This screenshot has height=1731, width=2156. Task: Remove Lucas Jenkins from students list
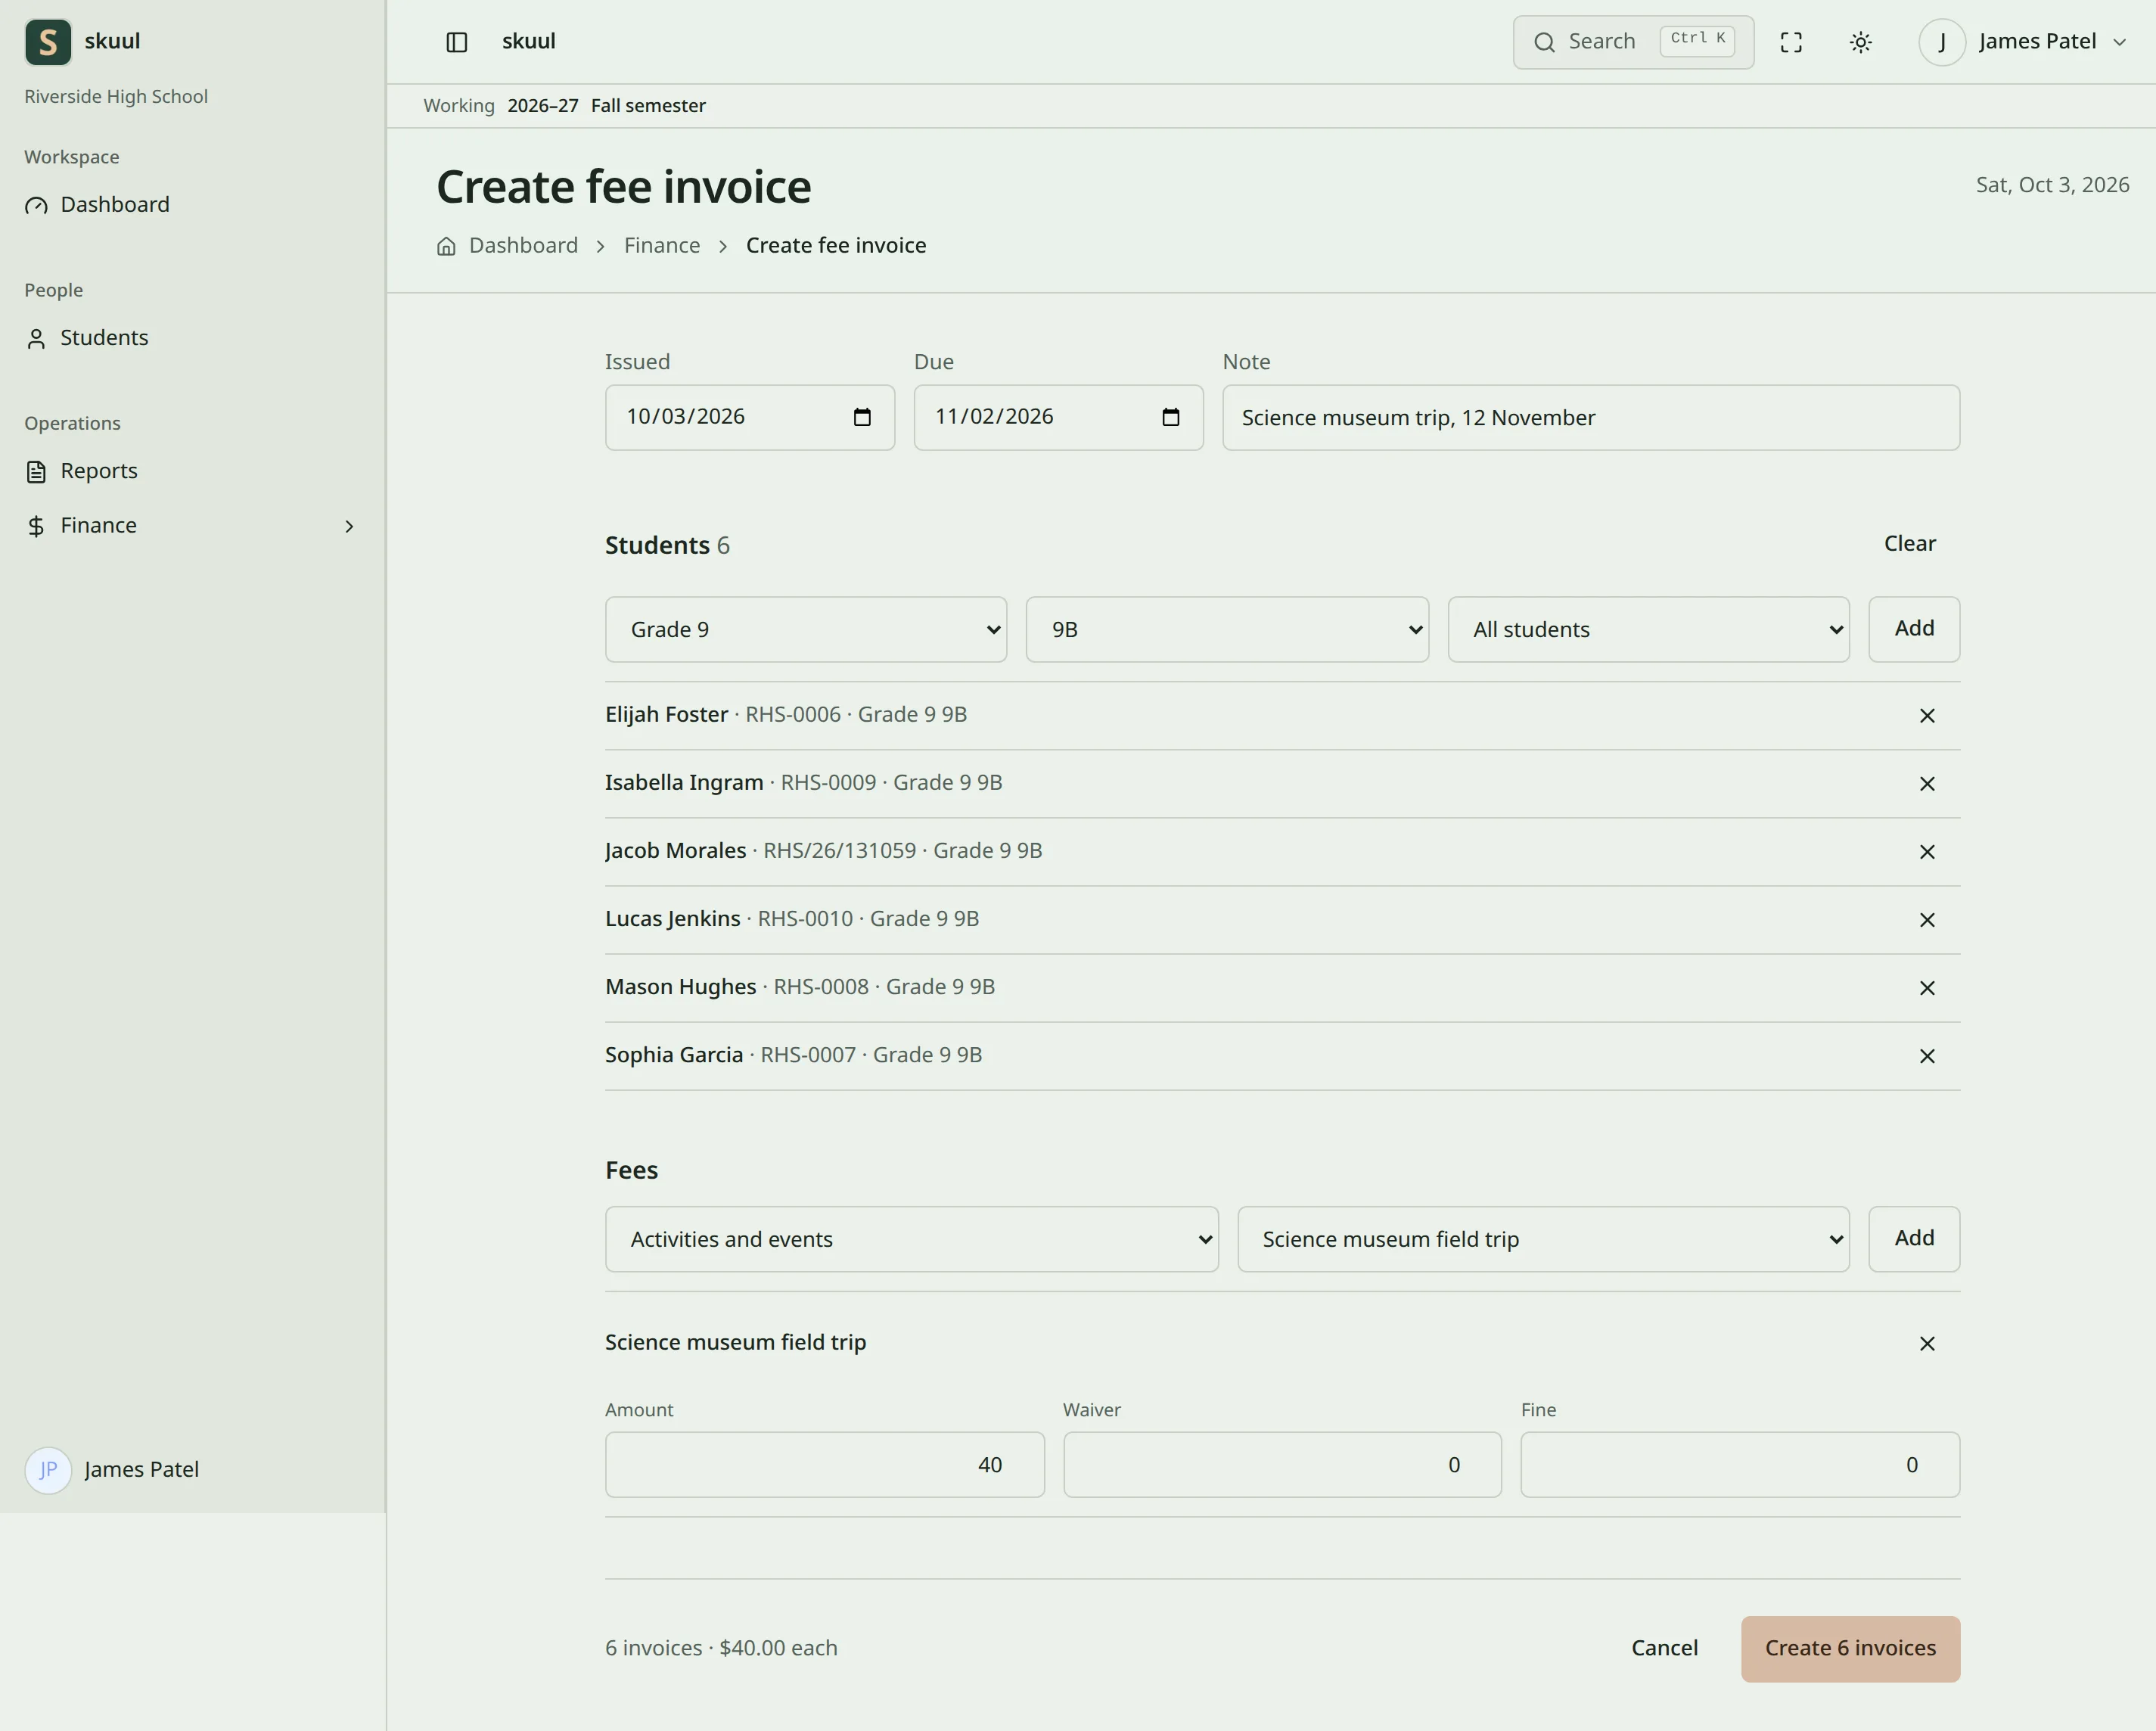(x=1927, y=920)
